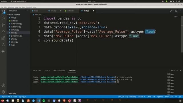Open the Docker whale view
The width and height of the screenshot is (183, 103).
click(3, 51)
